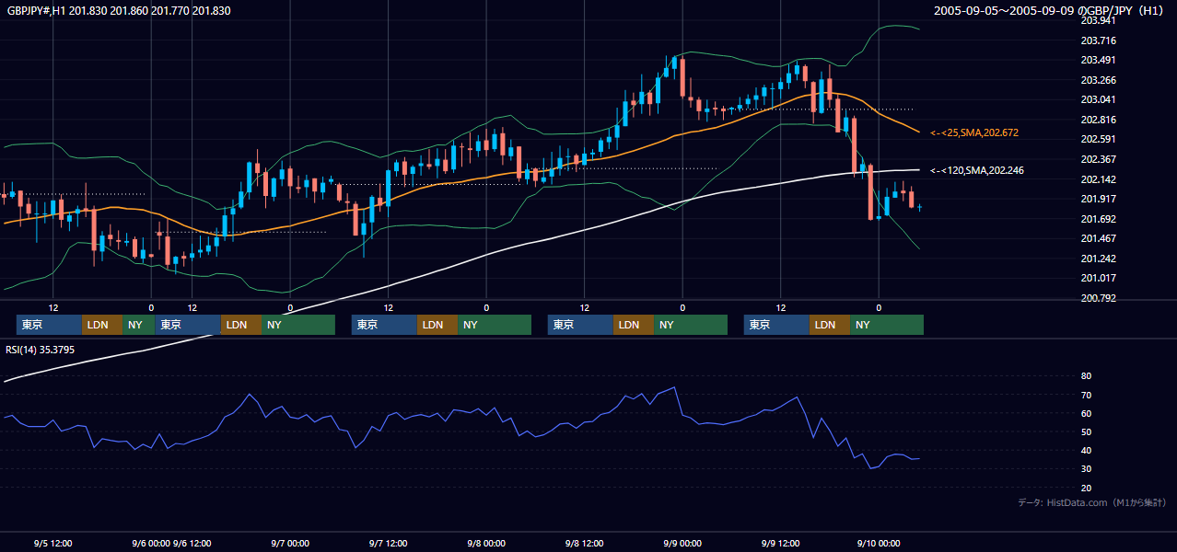Select price axis value 203.266

click(1098, 80)
